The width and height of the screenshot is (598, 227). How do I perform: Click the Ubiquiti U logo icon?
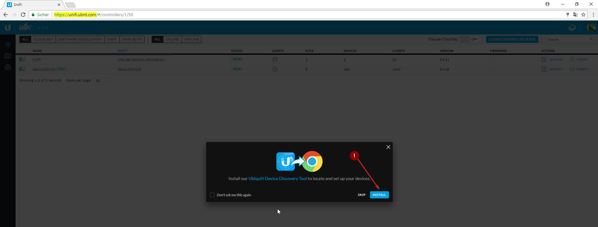(8, 27)
